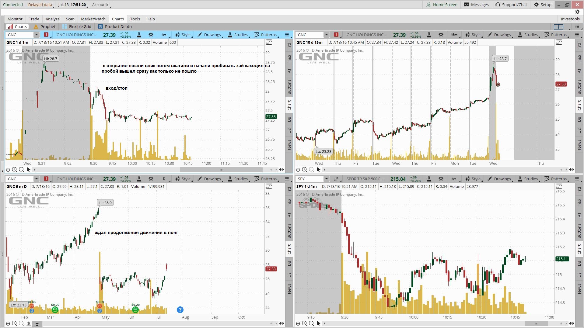Image resolution: width=584 pixels, height=328 pixels.
Task: Click the horizontal scrollbar thumb under GNC 1m chart
Action: click(221, 170)
